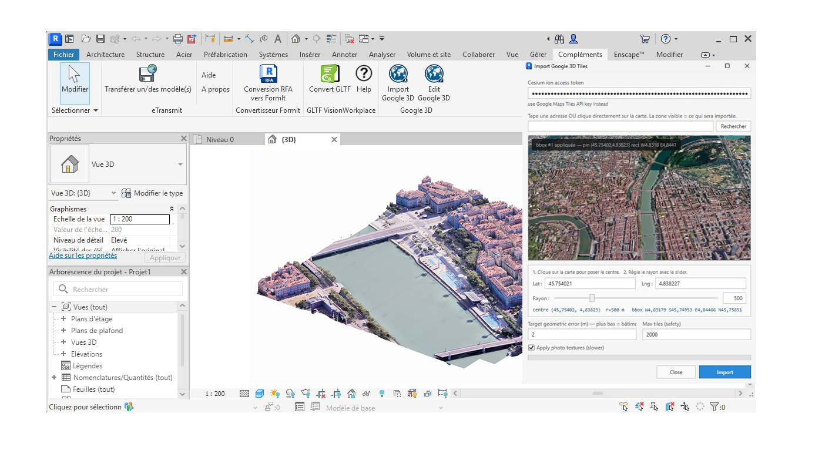Click A propos in eTransmit panel
The height and width of the screenshot is (457, 832).
(x=216, y=89)
